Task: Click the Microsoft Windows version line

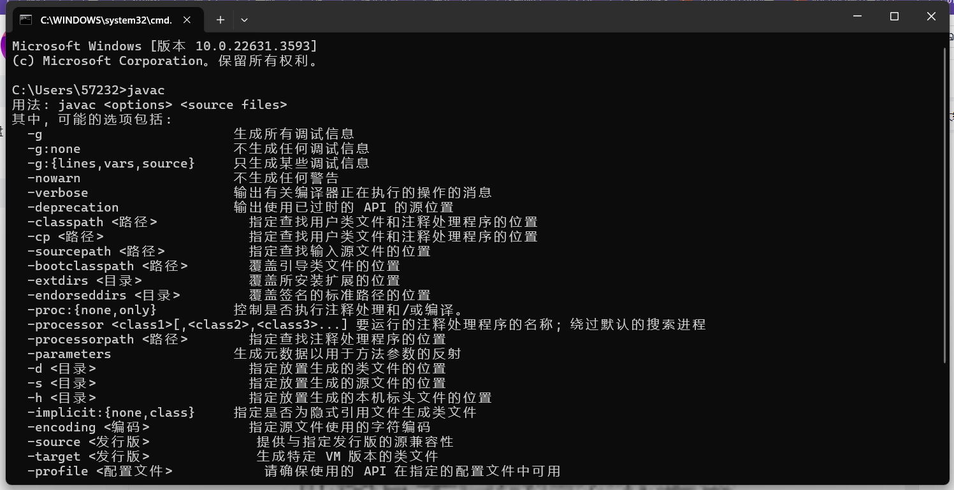Action: pyautogui.click(x=164, y=46)
